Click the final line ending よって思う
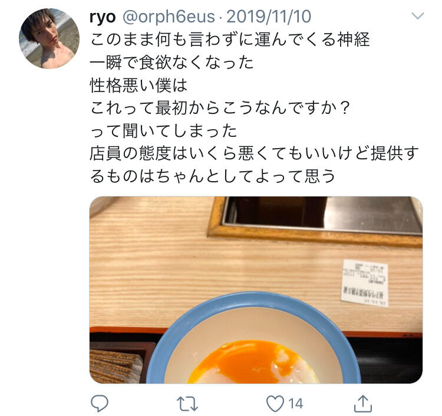Viewport: 442px width, 416px height. pos(213,176)
